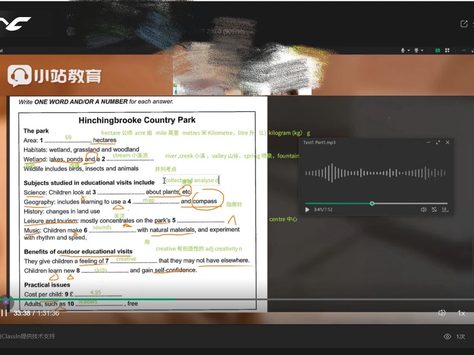Viewport: 474px width, 355px height.
Task: Click the eye view-count icon at bottom right
Action: [x=447, y=336]
